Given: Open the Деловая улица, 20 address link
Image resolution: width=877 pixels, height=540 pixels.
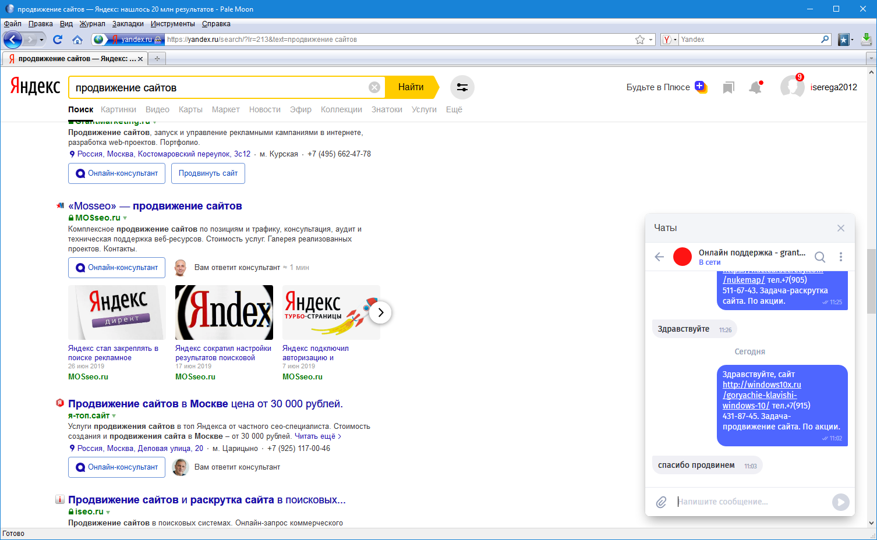Looking at the screenshot, I should 170,449.
